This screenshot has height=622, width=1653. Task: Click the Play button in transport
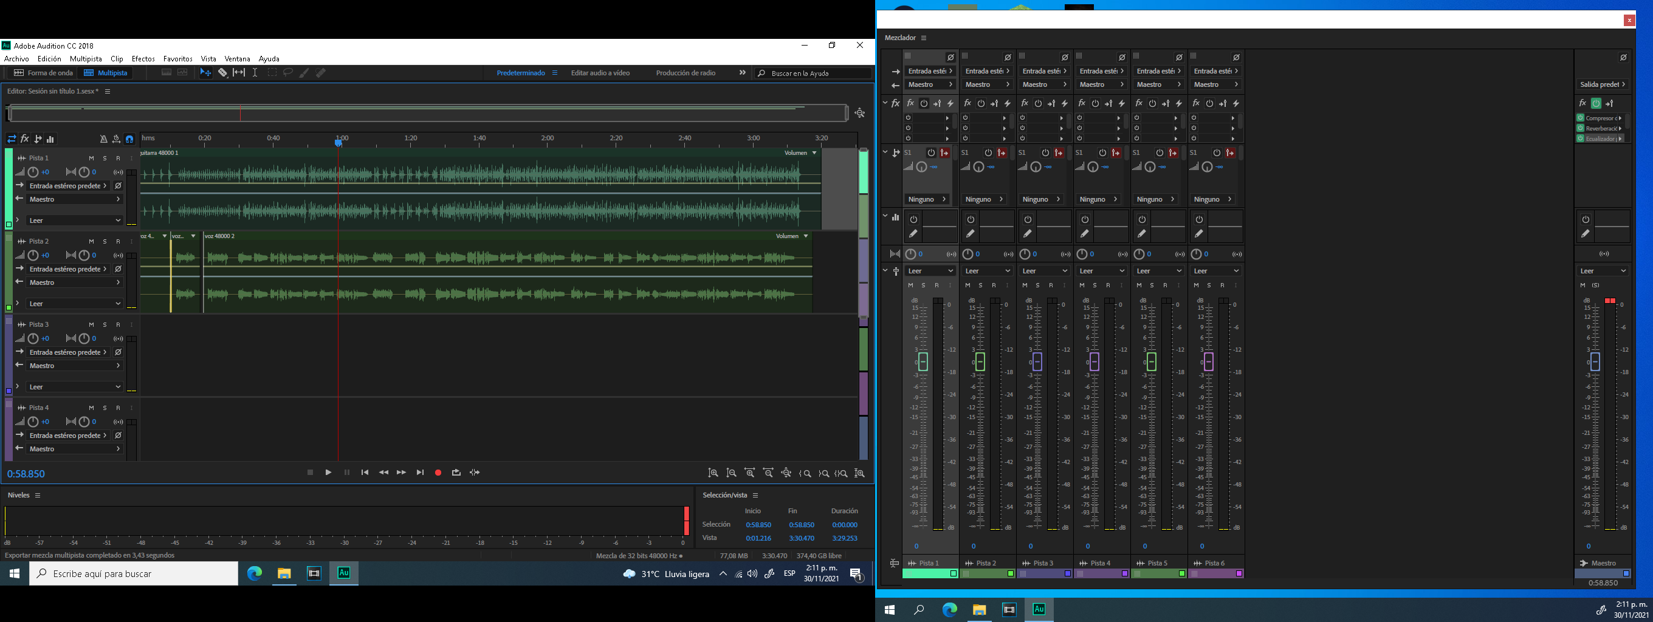329,473
